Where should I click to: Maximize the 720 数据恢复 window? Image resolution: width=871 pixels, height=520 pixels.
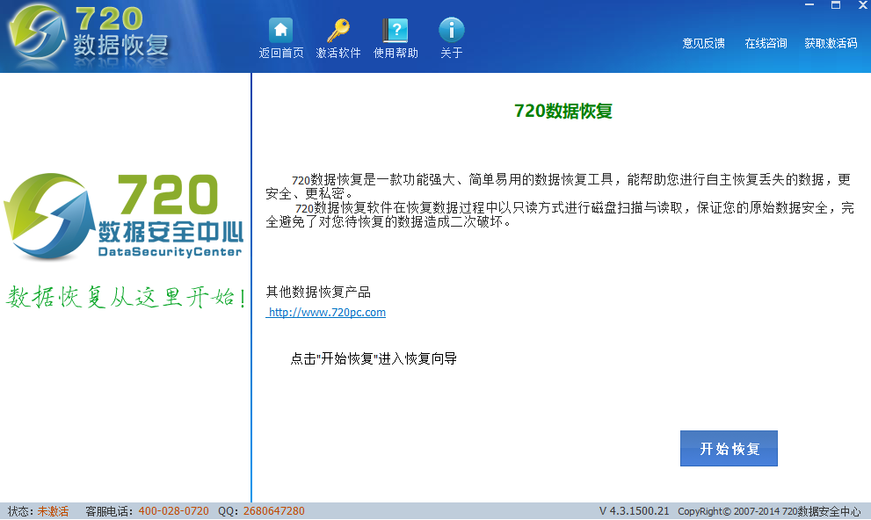[836, 5]
